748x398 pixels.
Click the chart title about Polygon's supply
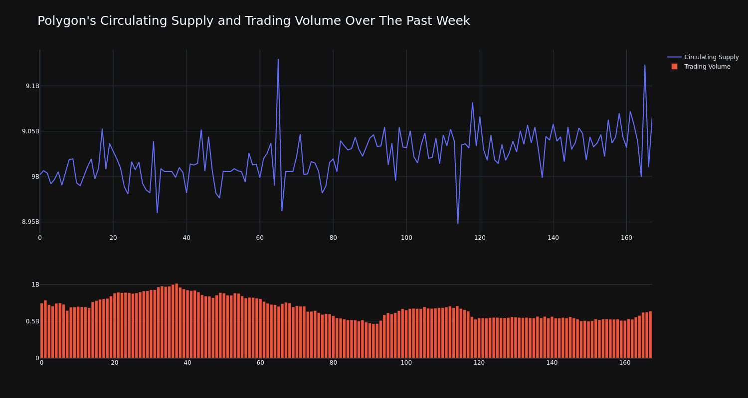click(253, 21)
